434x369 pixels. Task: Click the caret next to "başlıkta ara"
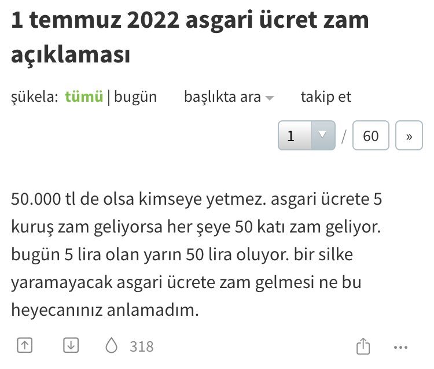point(269,98)
